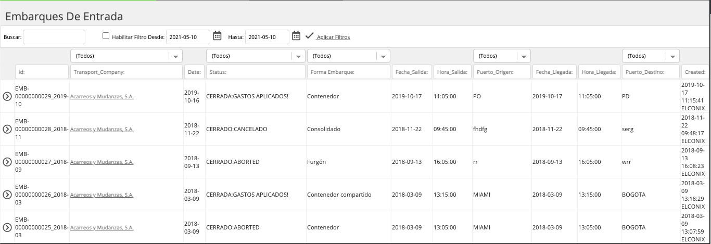Select id EMB-00000000027_2018-09 cell
The width and height of the screenshot is (711, 244).
(x=42, y=162)
